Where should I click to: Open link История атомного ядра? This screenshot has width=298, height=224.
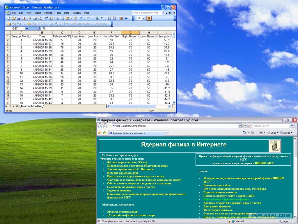(123, 173)
